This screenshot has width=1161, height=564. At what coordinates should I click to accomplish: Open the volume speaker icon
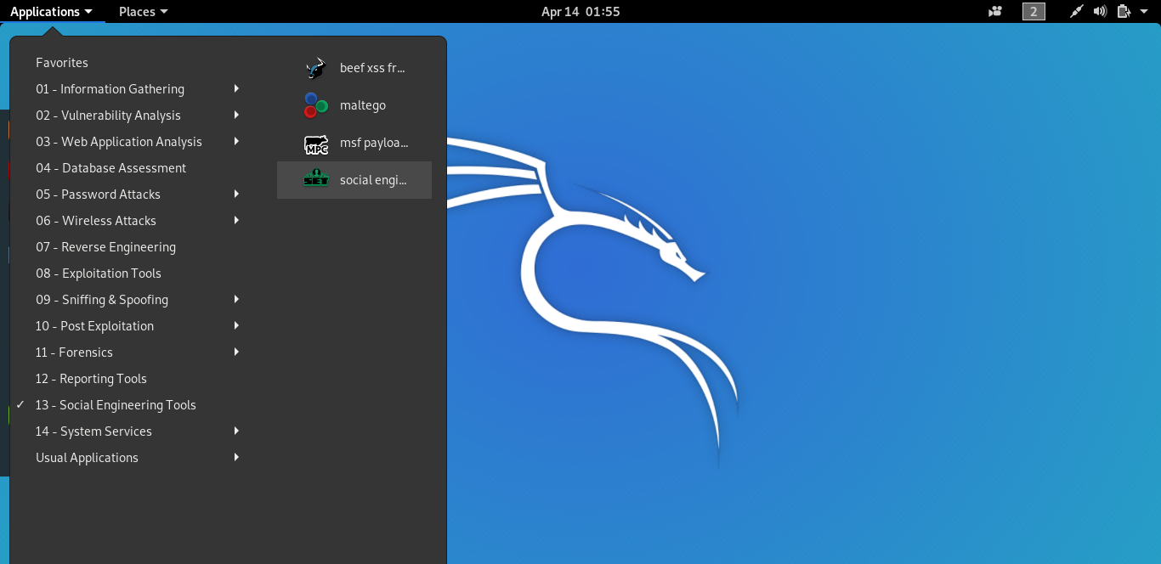click(1100, 12)
